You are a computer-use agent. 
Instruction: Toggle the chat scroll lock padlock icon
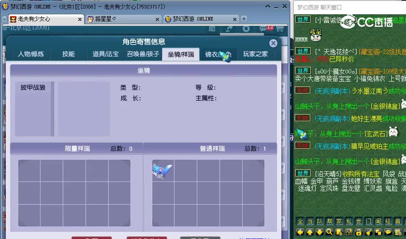[x=359, y=232]
